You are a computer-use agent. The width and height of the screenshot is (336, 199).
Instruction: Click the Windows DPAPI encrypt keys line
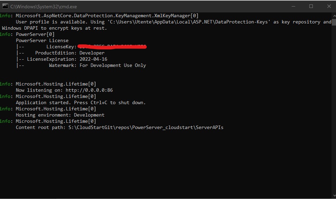(x=54, y=28)
